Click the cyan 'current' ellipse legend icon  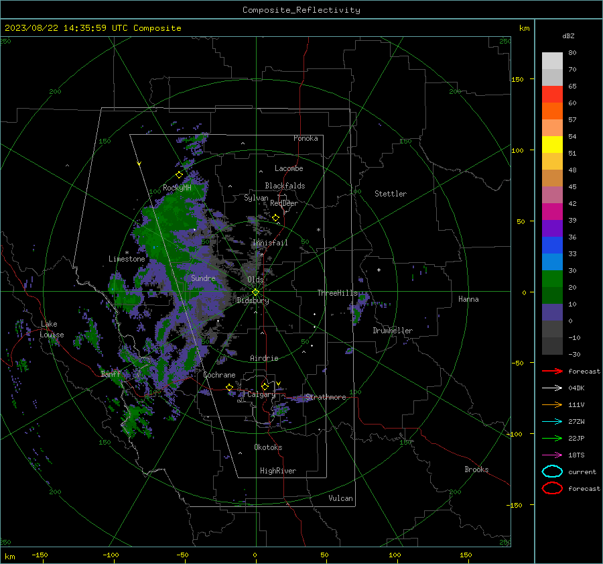point(552,471)
